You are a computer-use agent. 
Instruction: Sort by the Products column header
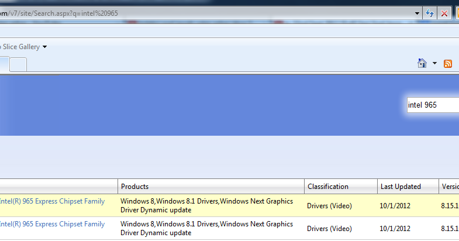pyautogui.click(x=211, y=187)
